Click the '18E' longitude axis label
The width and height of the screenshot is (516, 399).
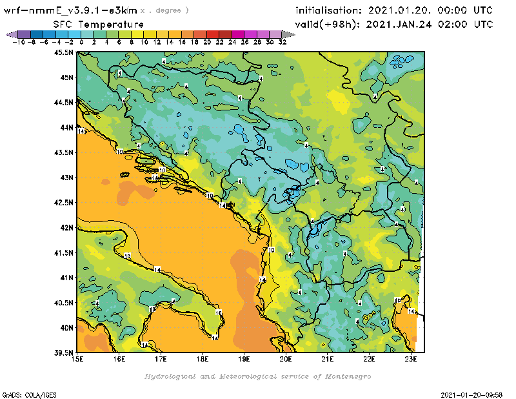(x=203, y=359)
